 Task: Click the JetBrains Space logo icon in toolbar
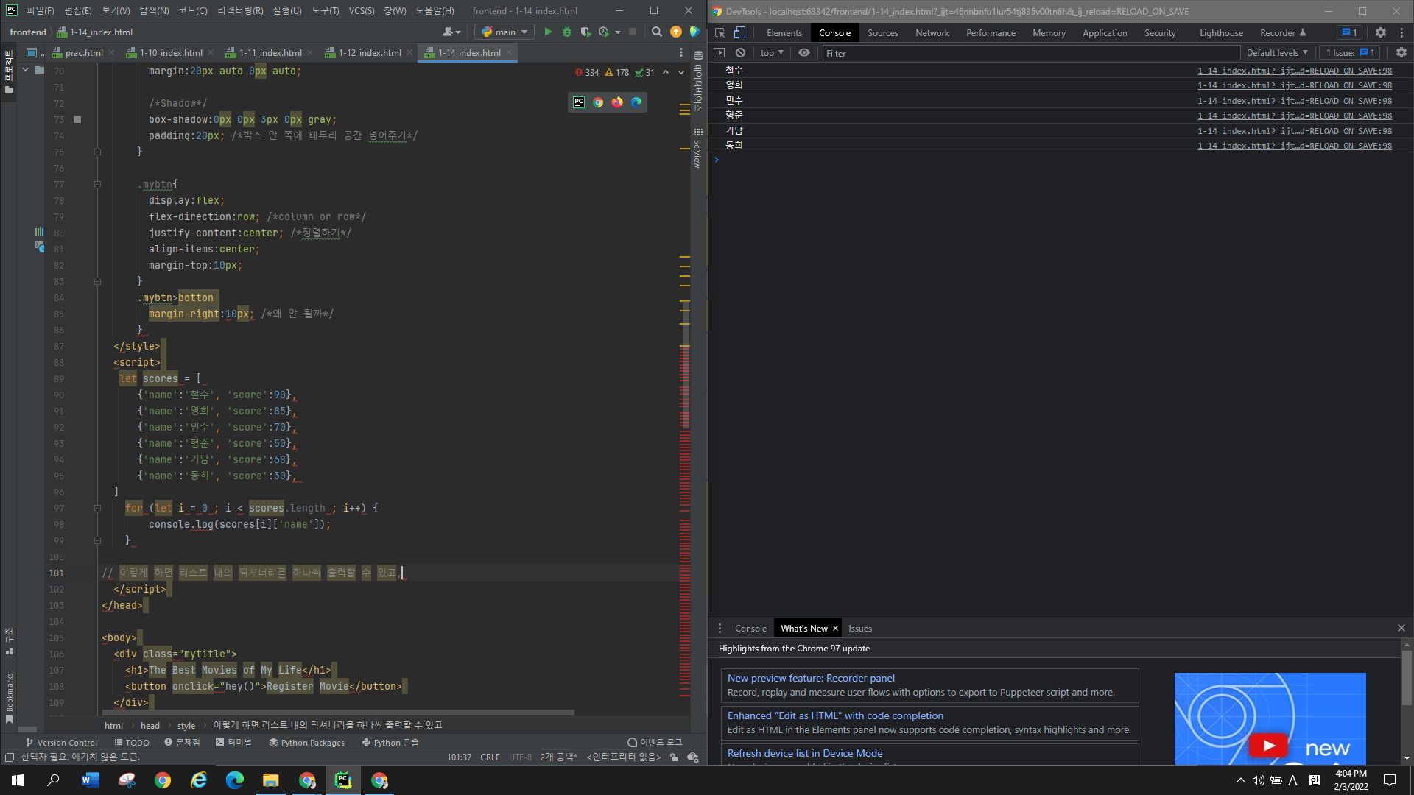tap(694, 32)
